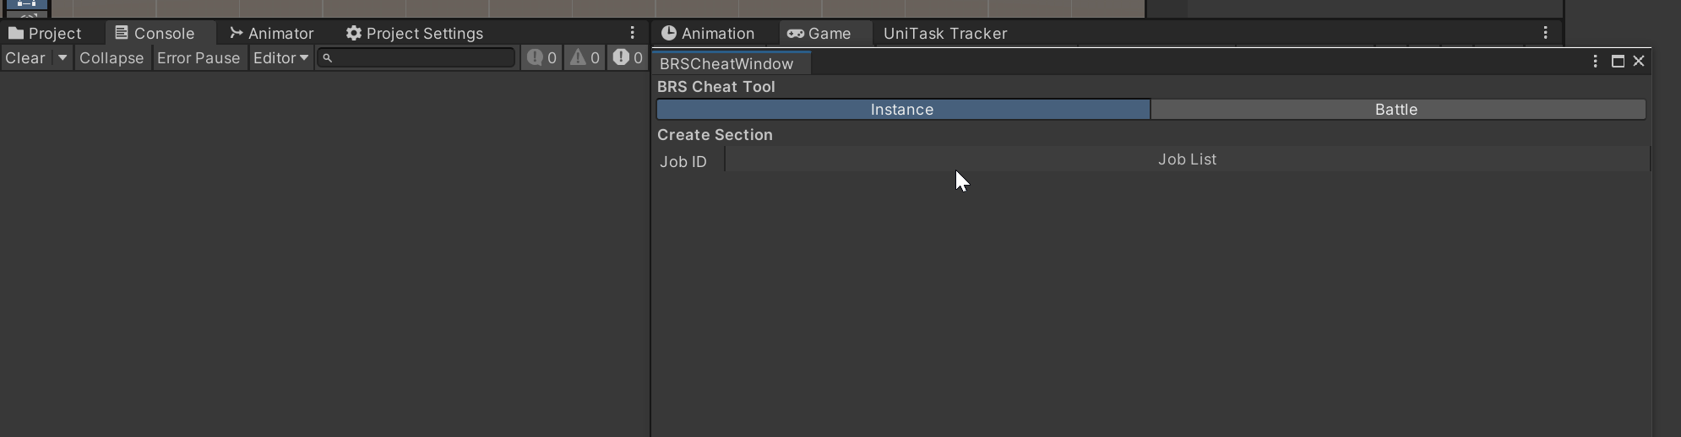
Task: Close the BRSCheatWindow panel
Action: point(1639,62)
